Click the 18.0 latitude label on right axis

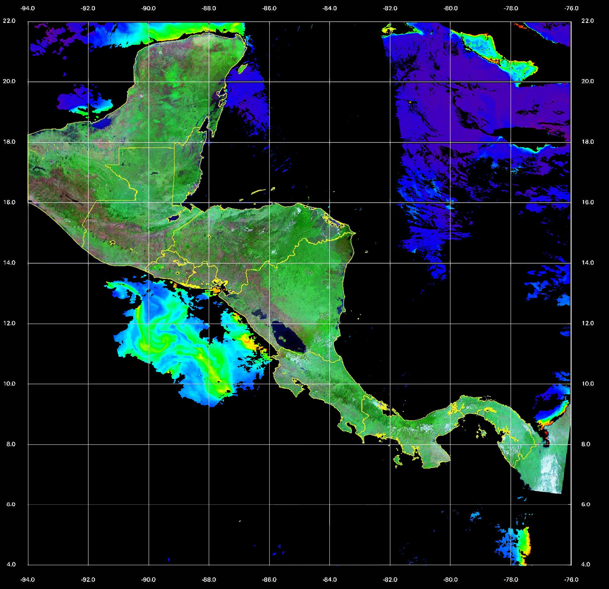tap(587, 142)
